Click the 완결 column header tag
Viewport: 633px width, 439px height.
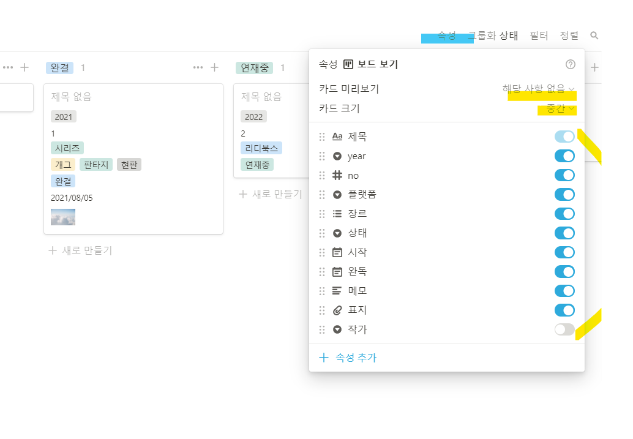(x=60, y=68)
